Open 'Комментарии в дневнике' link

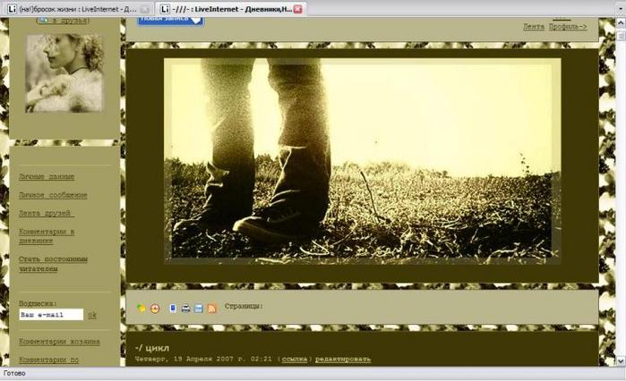click(x=58, y=236)
